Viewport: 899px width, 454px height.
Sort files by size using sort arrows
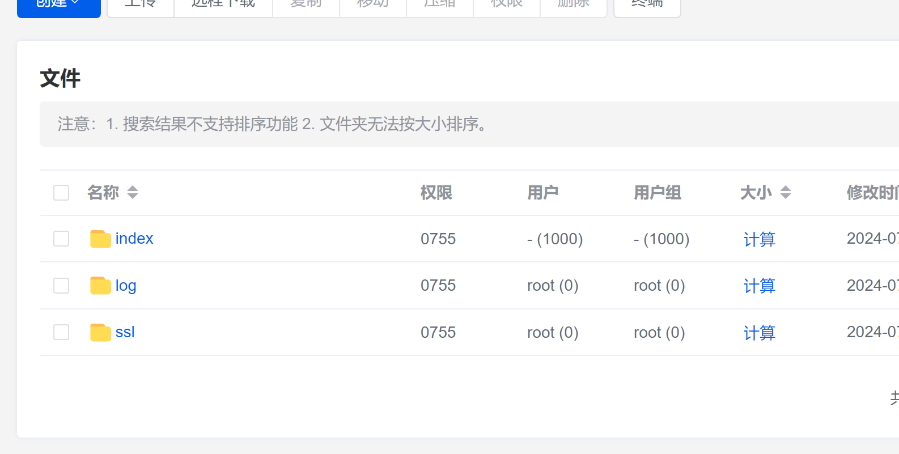click(x=785, y=193)
